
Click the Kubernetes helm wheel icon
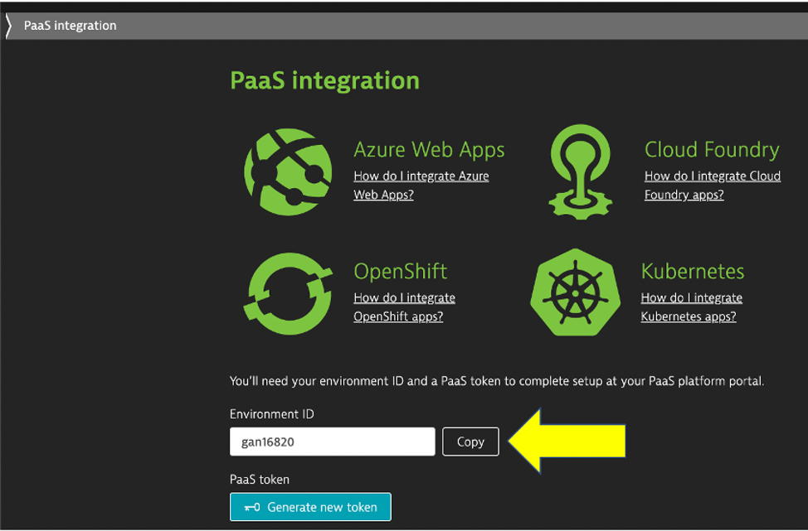click(575, 292)
